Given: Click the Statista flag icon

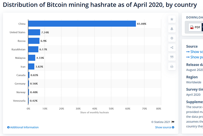Looking at the screenshot, I should point(173,122).
